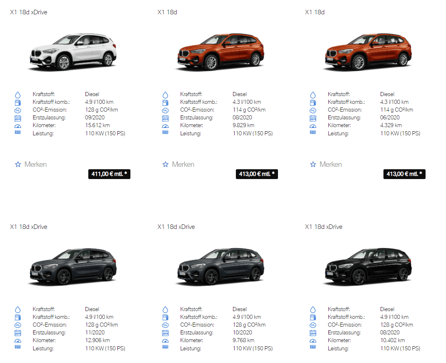The width and height of the screenshot is (446, 363).
Task: Click the mileage value 10.402 km
Action: 392,340
